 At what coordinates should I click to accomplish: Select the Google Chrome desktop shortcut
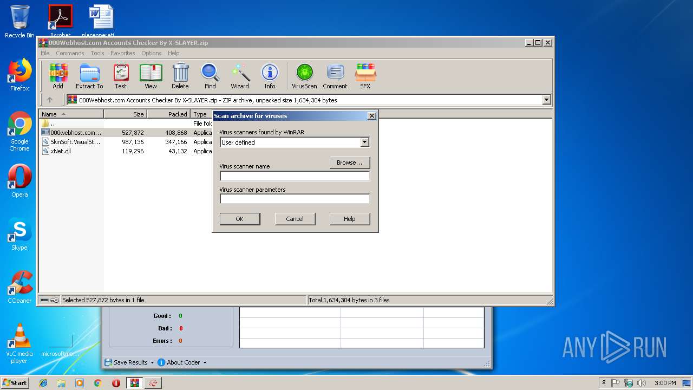(19, 131)
